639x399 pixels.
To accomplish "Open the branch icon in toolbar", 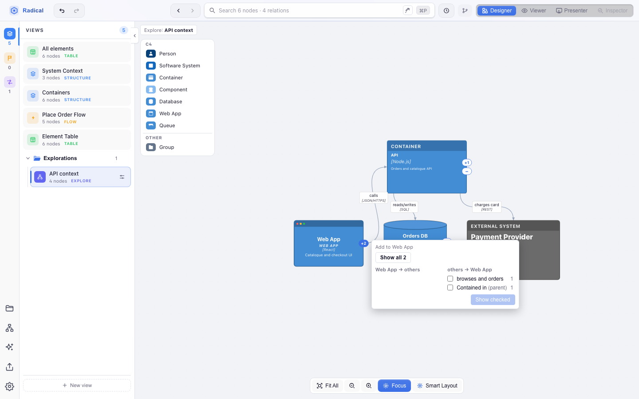I will coord(465,11).
